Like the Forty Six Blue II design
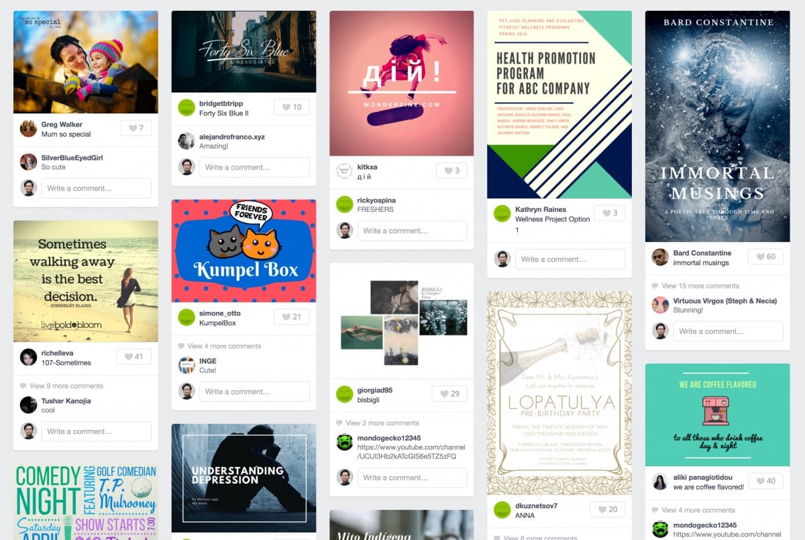This screenshot has height=540, width=805. 292,107
